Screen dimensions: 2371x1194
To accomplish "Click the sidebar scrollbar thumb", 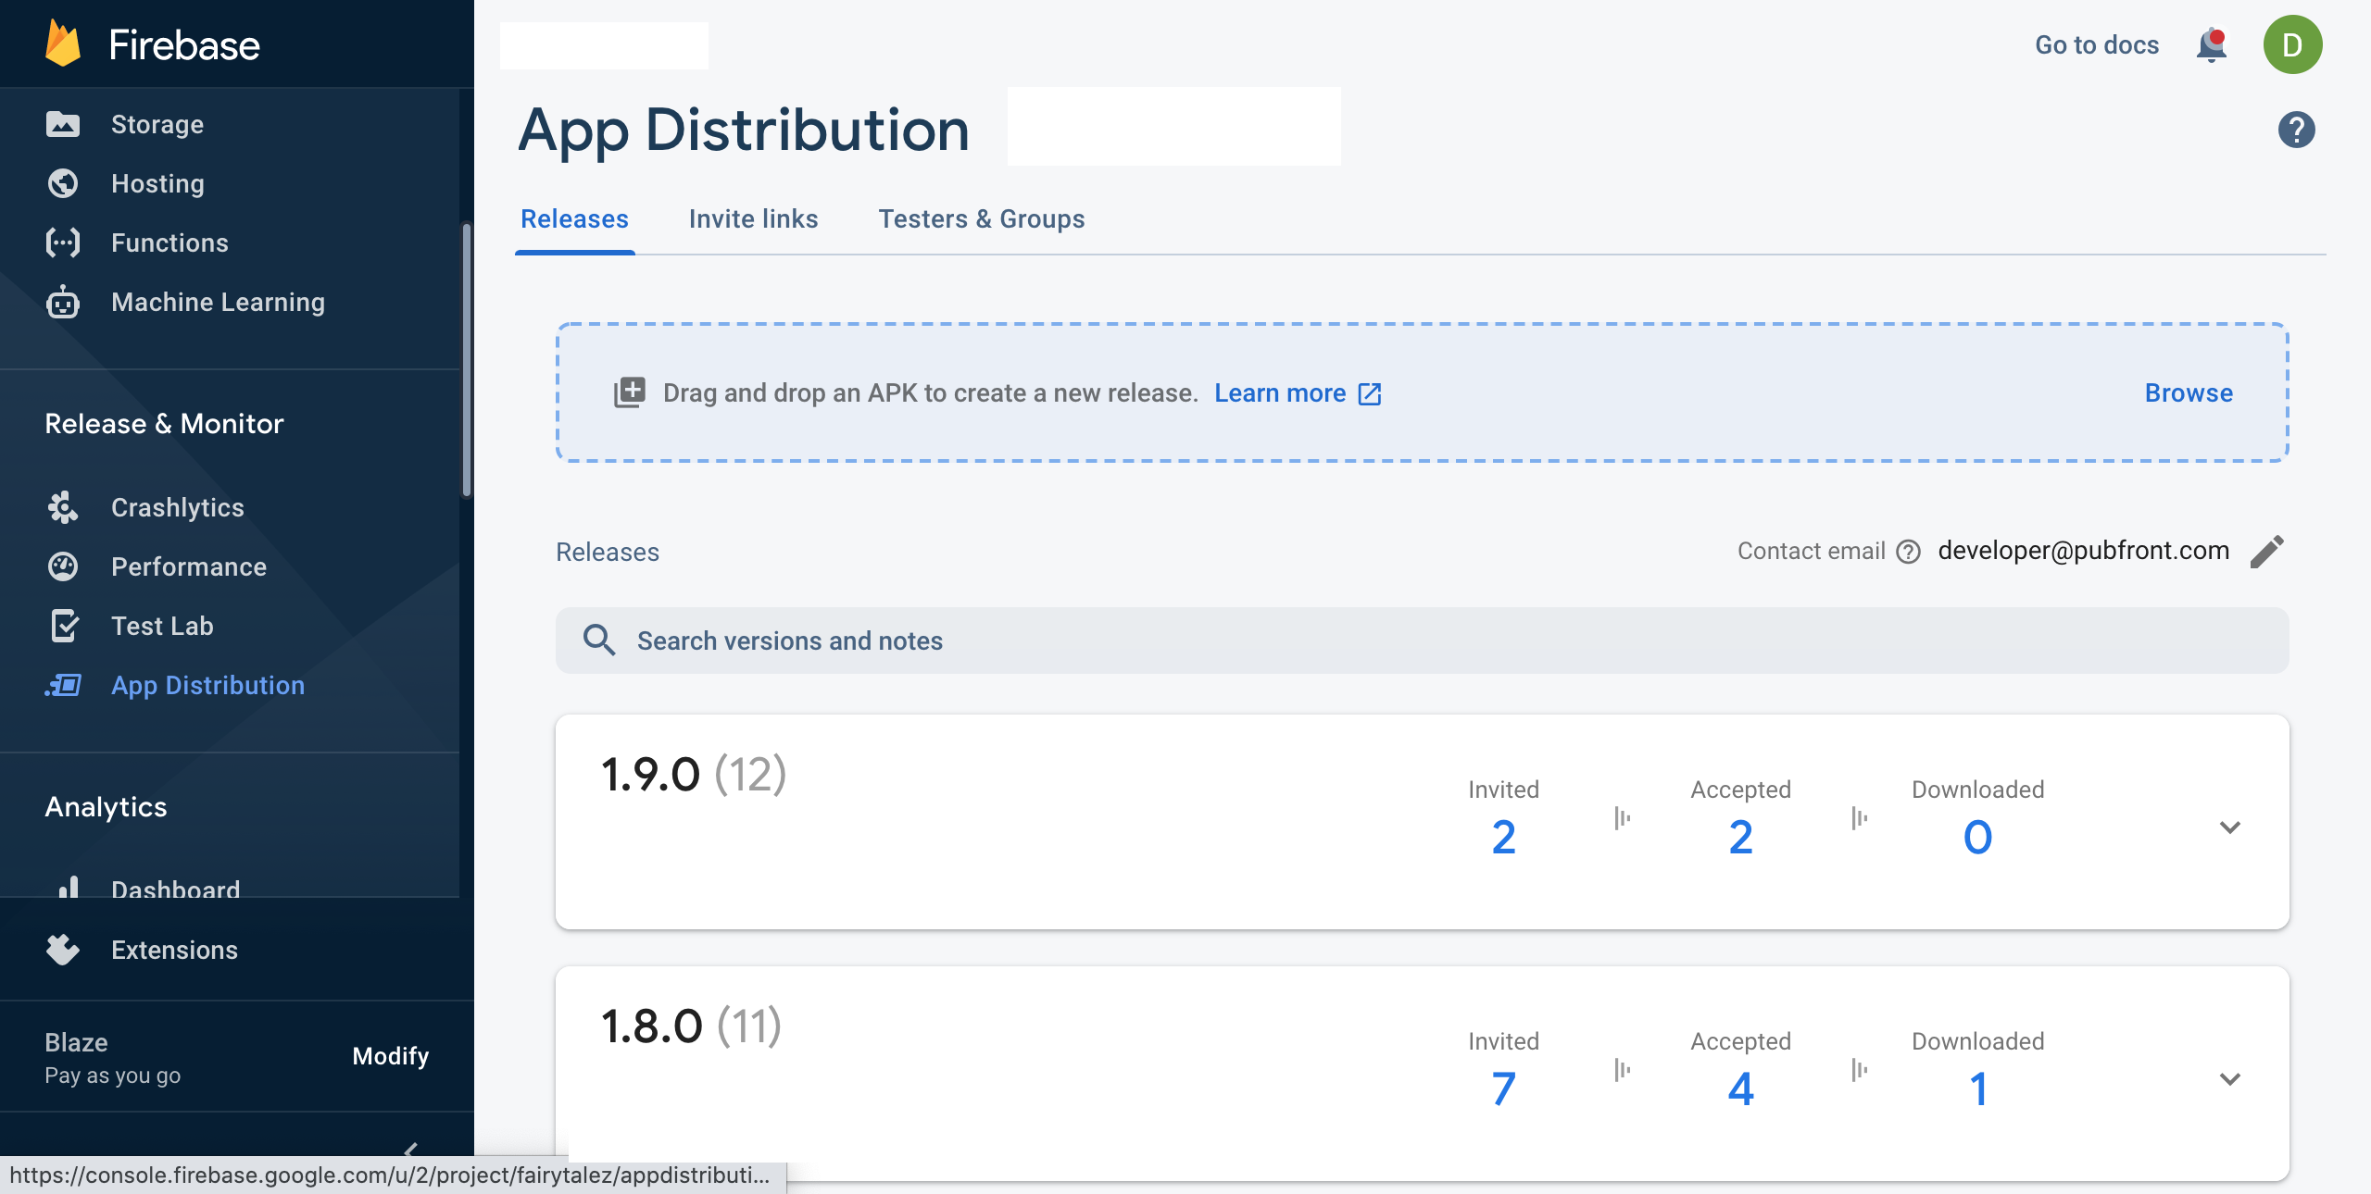I will click(467, 359).
